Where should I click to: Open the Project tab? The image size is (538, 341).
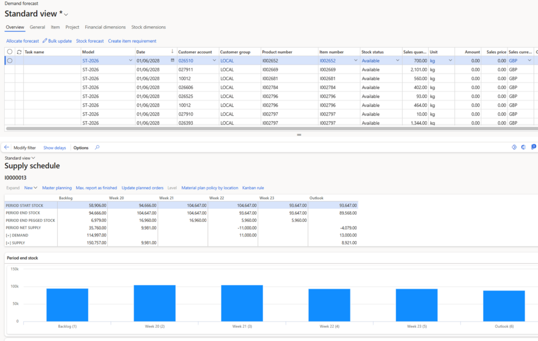72,27
